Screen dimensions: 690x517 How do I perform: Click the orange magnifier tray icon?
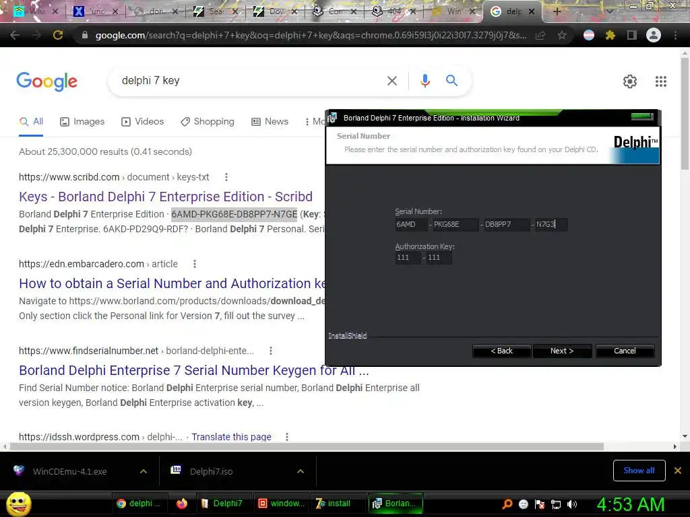pos(507,504)
